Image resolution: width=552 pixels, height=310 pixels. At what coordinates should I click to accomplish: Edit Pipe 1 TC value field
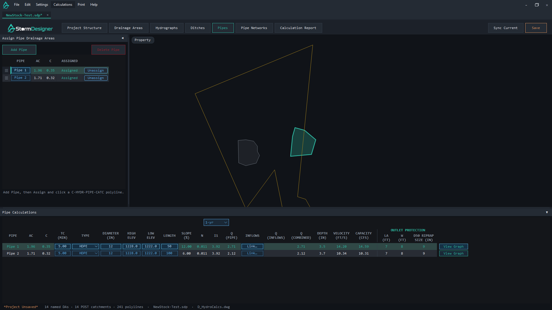point(62,247)
